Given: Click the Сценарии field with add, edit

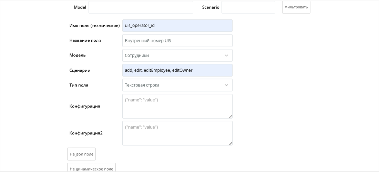Looking at the screenshot, I should (x=177, y=70).
